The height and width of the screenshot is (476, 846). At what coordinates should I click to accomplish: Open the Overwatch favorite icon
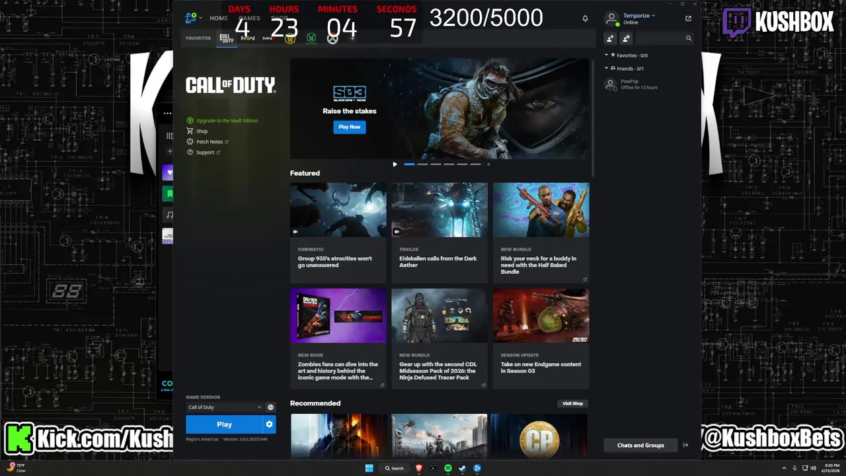tap(332, 38)
